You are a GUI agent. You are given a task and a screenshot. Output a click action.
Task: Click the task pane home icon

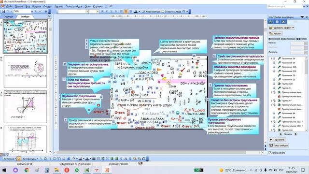tap(283, 22)
